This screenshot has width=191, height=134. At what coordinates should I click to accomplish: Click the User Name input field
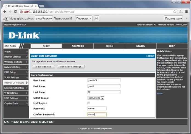(104, 80)
